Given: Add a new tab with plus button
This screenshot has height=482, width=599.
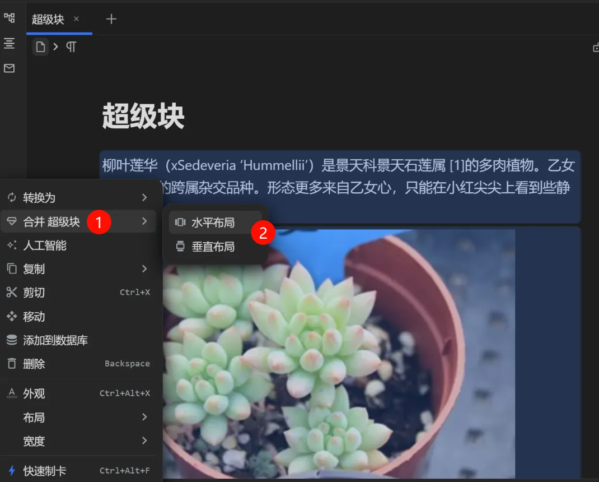Looking at the screenshot, I should (x=111, y=19).
